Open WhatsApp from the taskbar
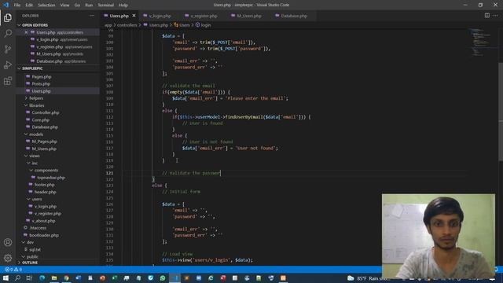 pos(163,277)
